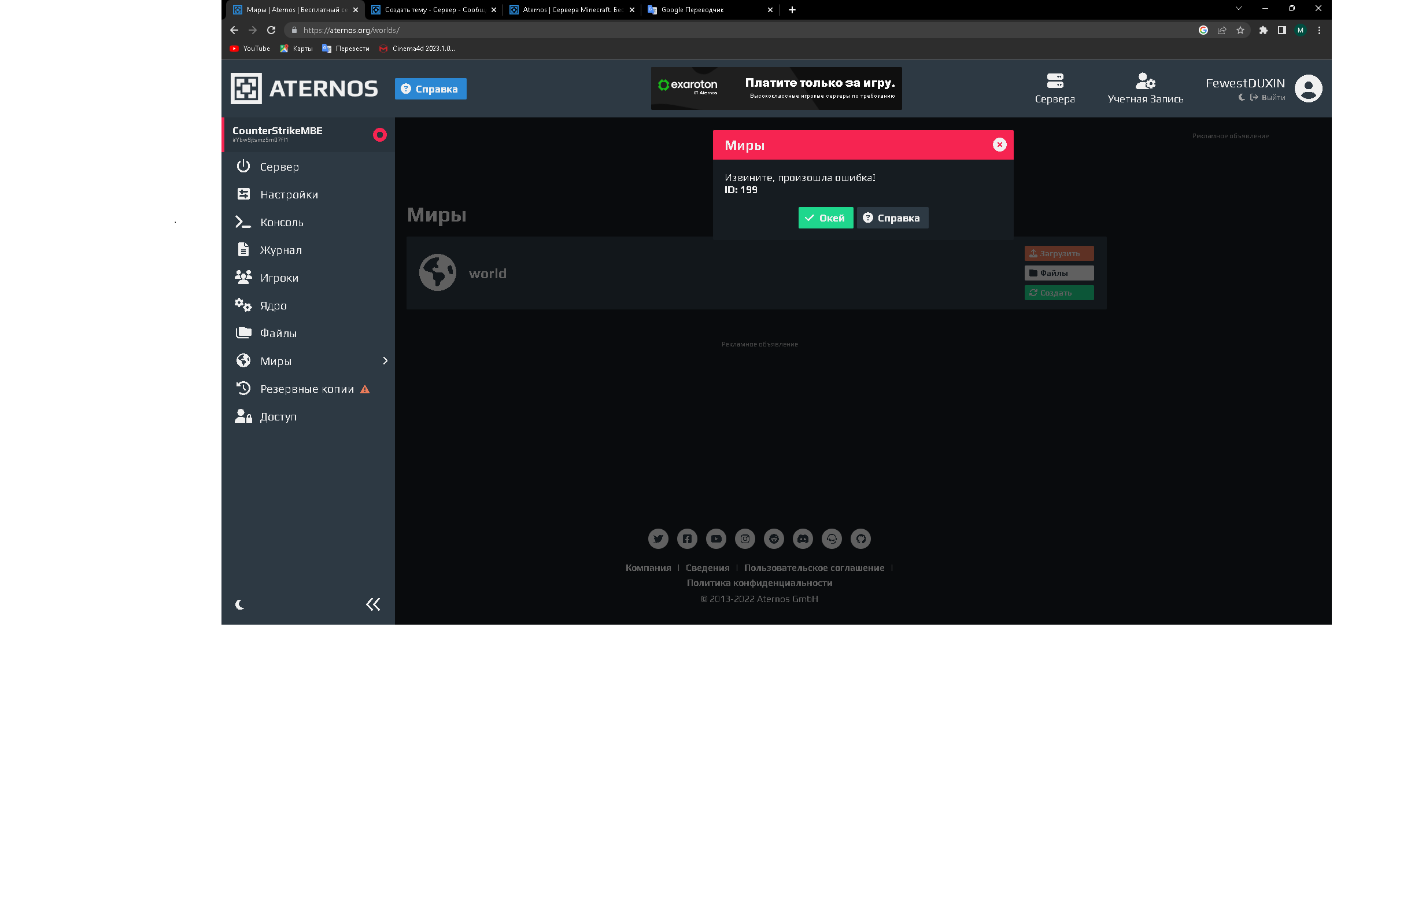The image size is (1411, 915).
Task: Click the Aternos logo in header
Action: [304, 89]
